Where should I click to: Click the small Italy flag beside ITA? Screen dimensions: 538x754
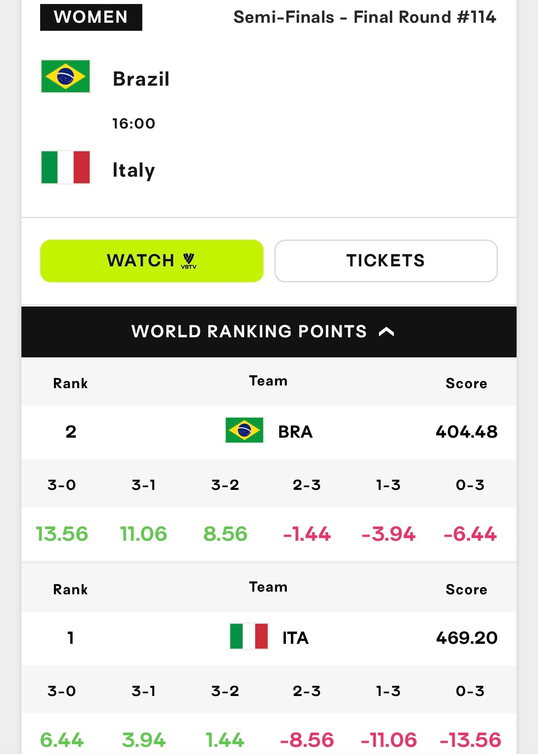click(x=249, y=636)
